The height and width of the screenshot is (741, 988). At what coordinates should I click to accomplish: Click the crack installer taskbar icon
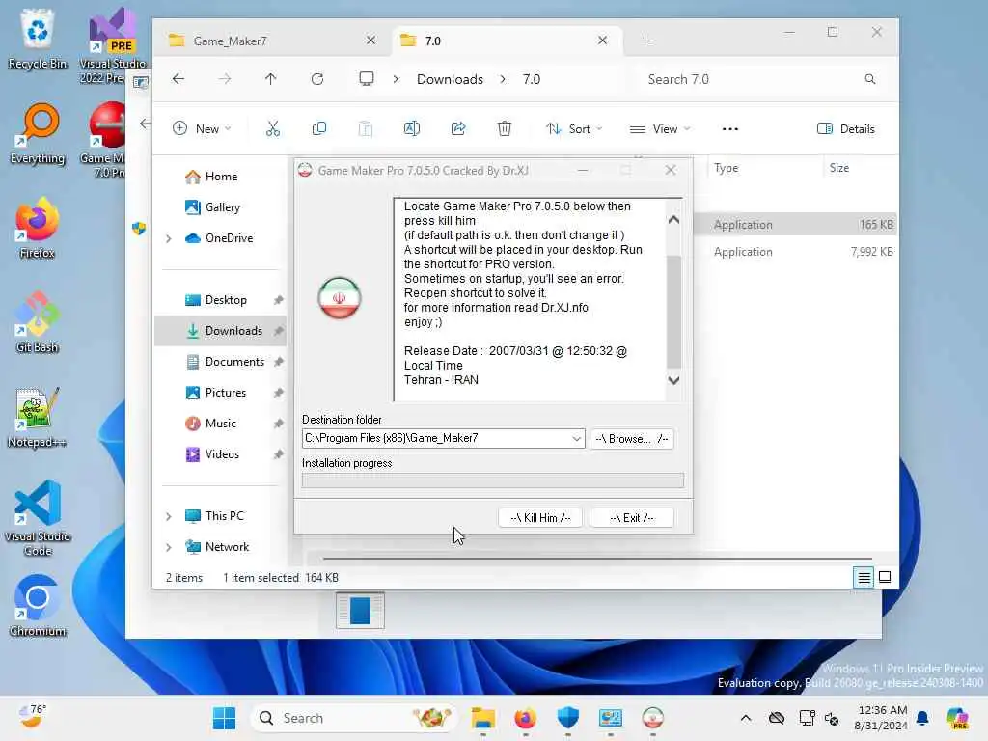point(653,718)
